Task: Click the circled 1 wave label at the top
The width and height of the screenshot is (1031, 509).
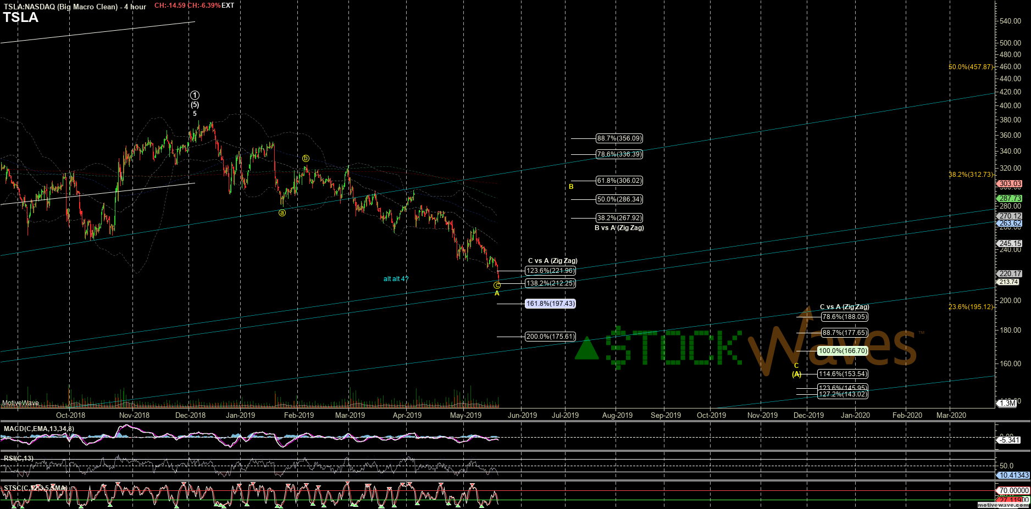Action: coord(195,96)
